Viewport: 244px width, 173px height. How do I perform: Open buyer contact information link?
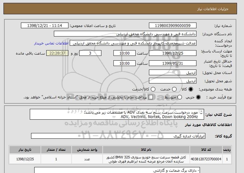[x=51, y=43]
